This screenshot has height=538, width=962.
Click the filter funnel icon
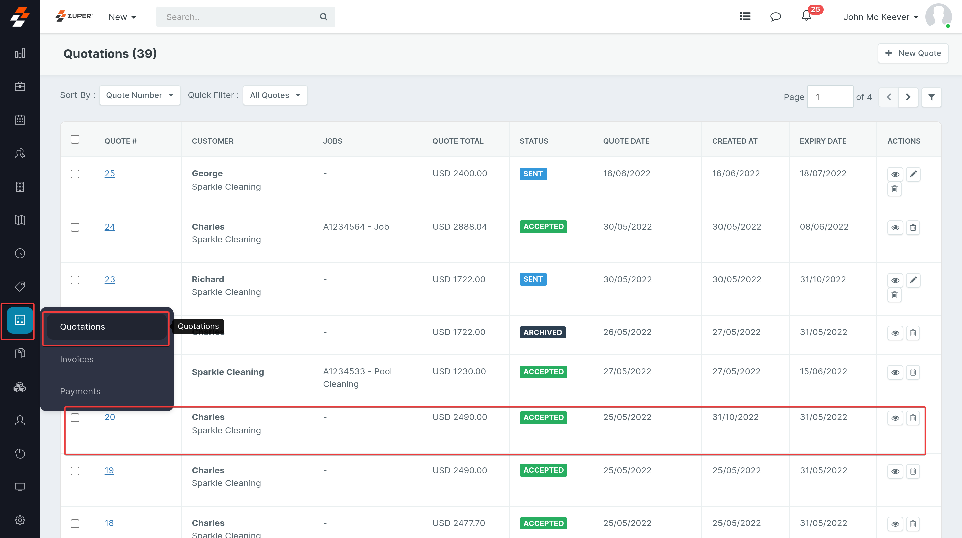(931, 97)
